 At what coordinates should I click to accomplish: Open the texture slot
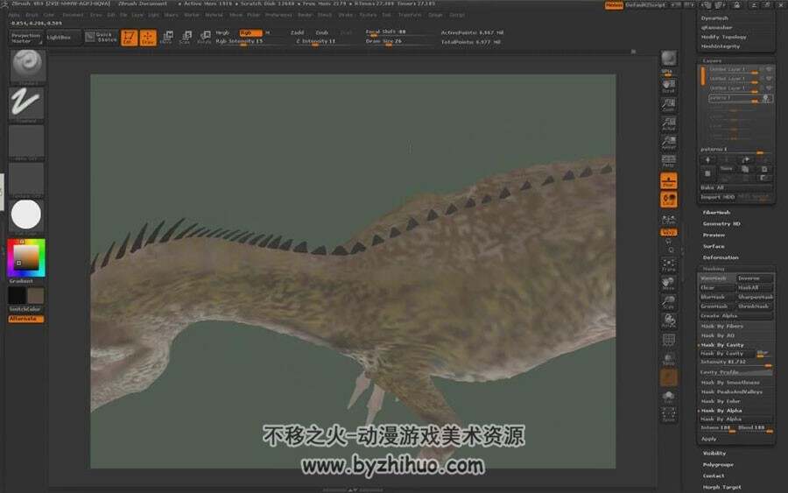pyautogui.click(x=26, y=180)
